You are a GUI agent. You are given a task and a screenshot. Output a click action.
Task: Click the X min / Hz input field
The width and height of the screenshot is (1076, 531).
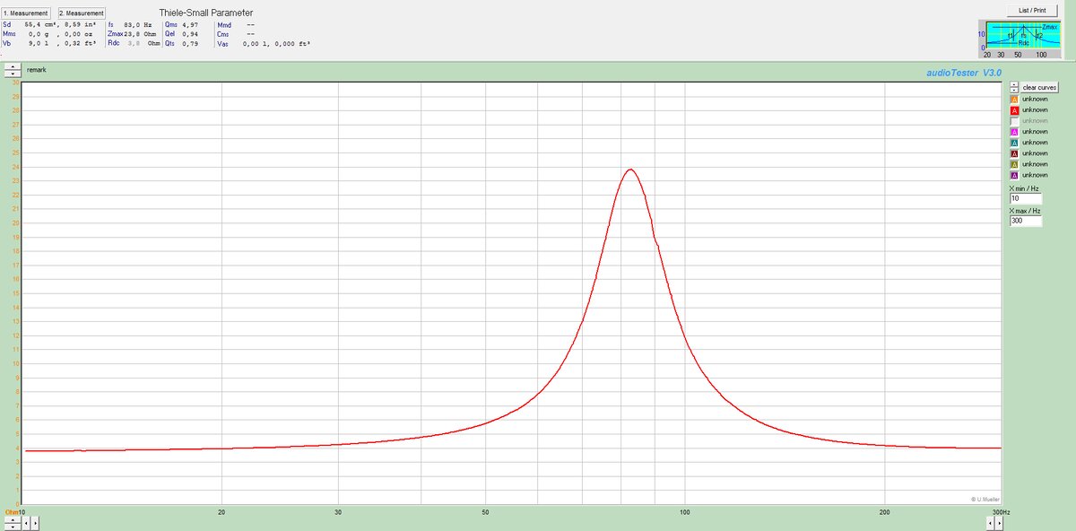(x=1026, y=198)
